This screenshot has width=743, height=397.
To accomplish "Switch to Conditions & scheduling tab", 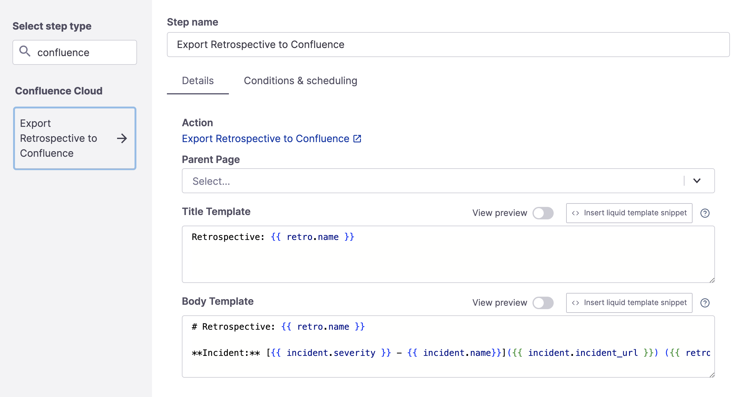I will point(301,81).
